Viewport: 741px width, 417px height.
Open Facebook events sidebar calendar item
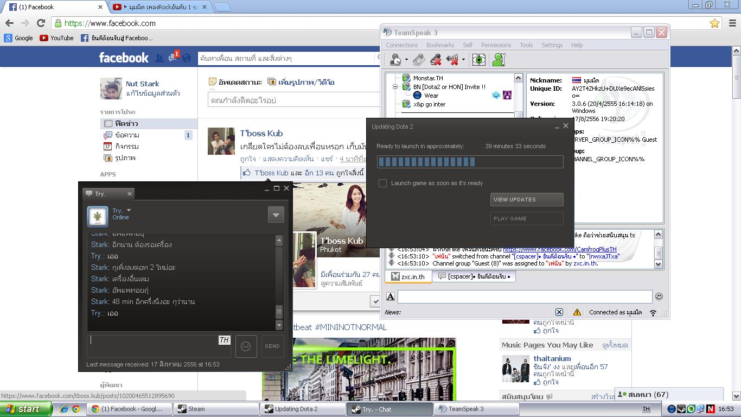point(148,147)
